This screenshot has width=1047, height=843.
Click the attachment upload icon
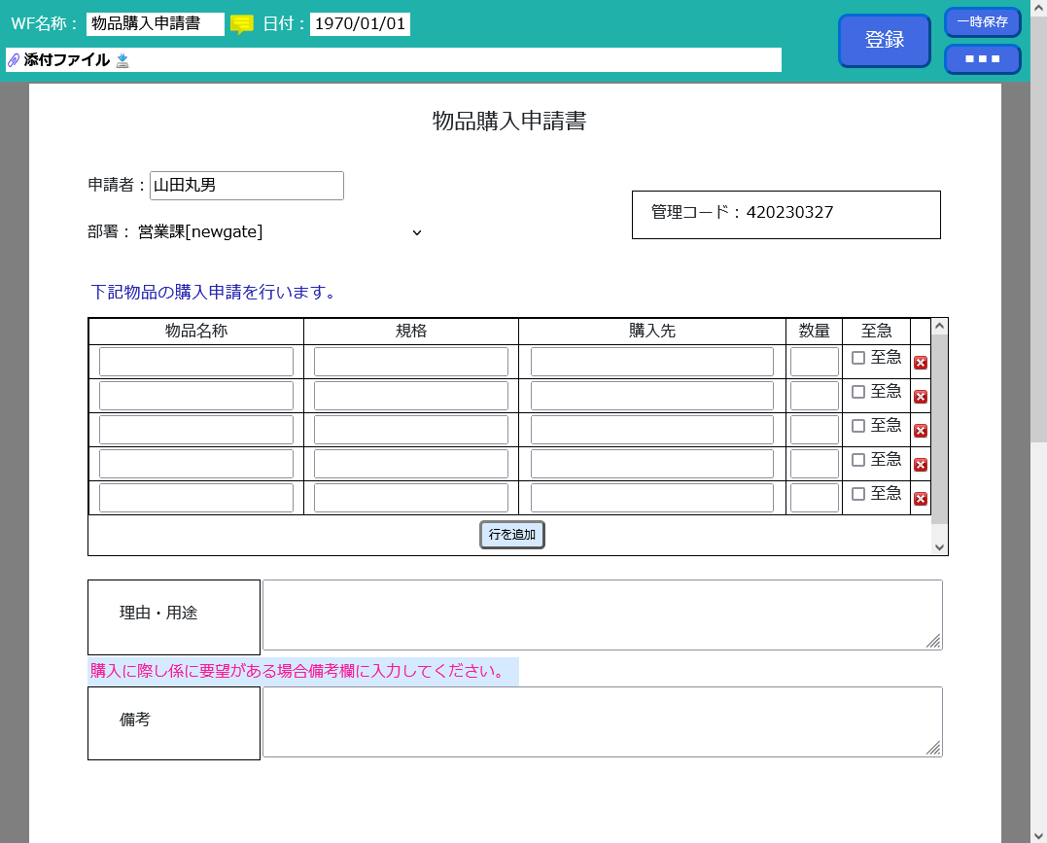click(122, 60)
